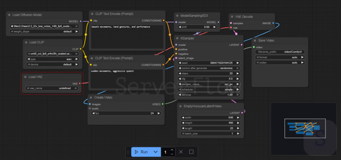Screen dimensions: 341x160
Task: Increase the length value with its right arrow
Action: [x=238, y=128]
